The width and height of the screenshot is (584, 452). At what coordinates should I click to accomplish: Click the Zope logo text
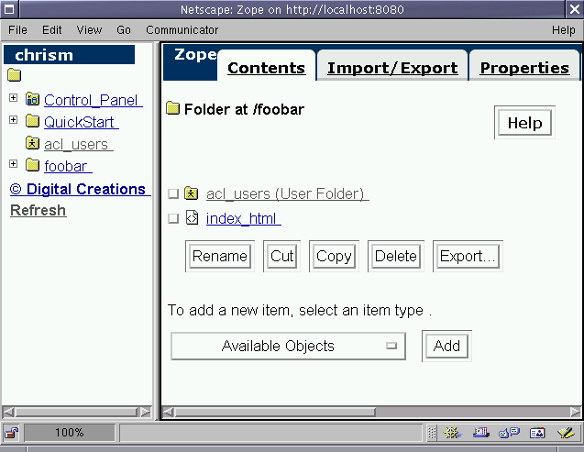[x=195, y=54]
